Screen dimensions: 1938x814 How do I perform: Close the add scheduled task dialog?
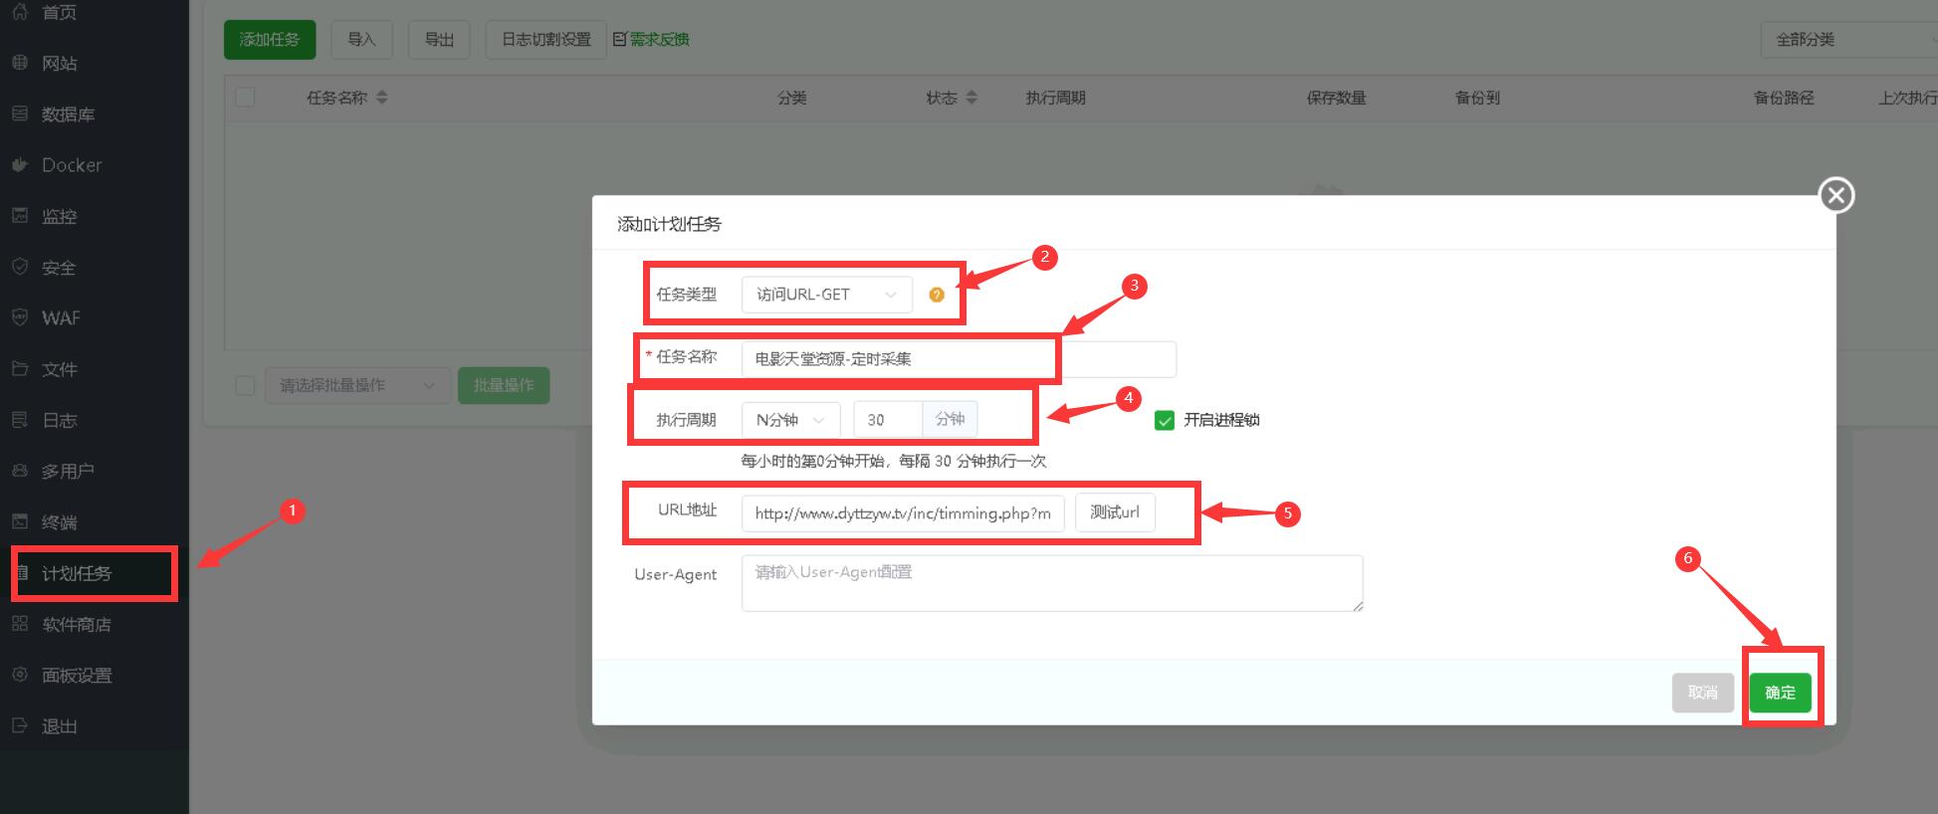point(1836,195)
